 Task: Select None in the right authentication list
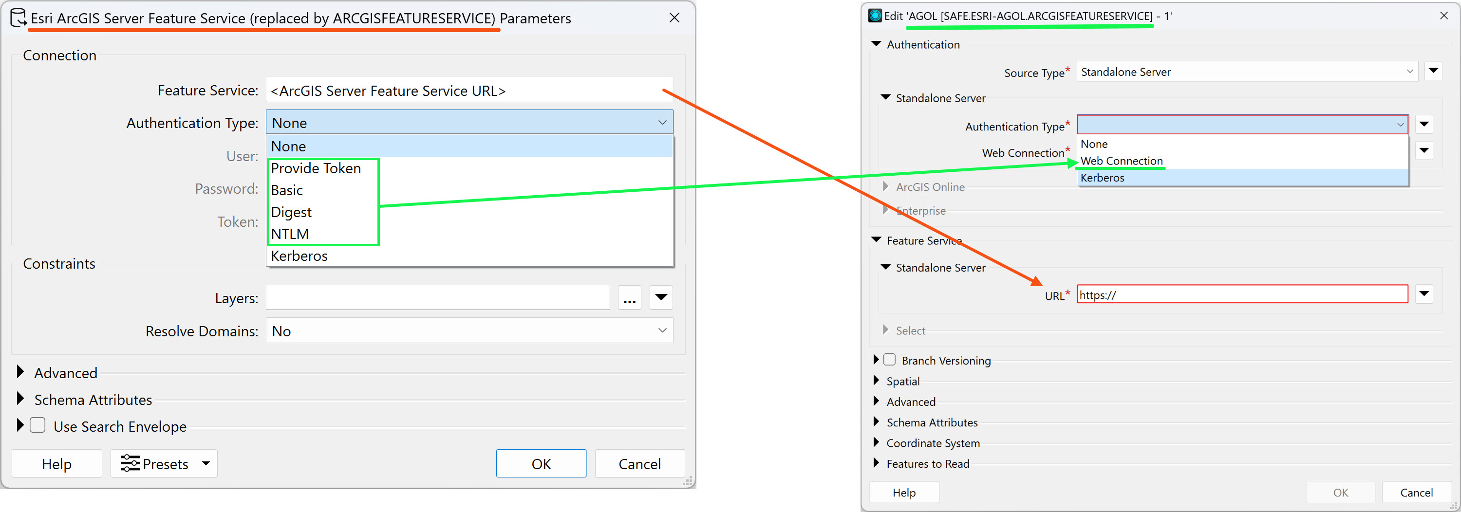click(1242, 144)
